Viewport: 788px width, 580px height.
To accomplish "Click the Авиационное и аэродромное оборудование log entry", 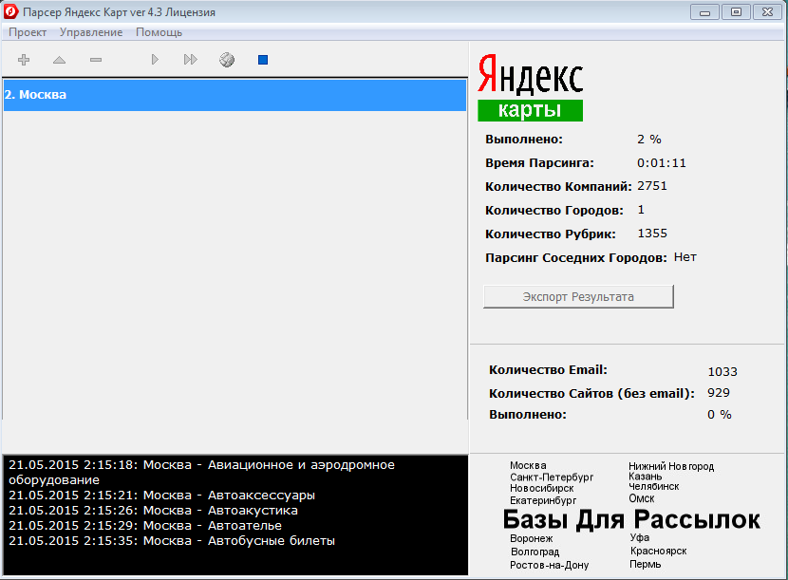I will tap(201, 473).
